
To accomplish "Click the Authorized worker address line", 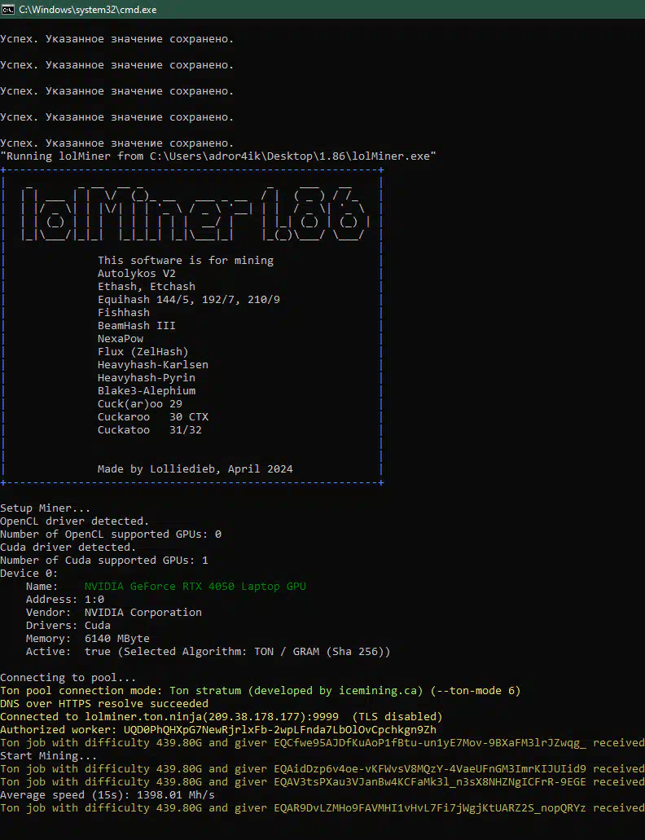I will tap(218, 730).
